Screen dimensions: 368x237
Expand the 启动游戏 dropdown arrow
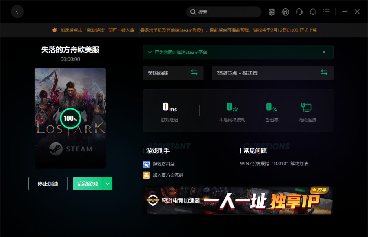pos(108,184)
